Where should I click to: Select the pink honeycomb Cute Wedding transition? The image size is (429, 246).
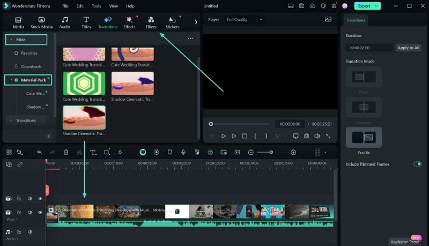click(x=84, y=54)
